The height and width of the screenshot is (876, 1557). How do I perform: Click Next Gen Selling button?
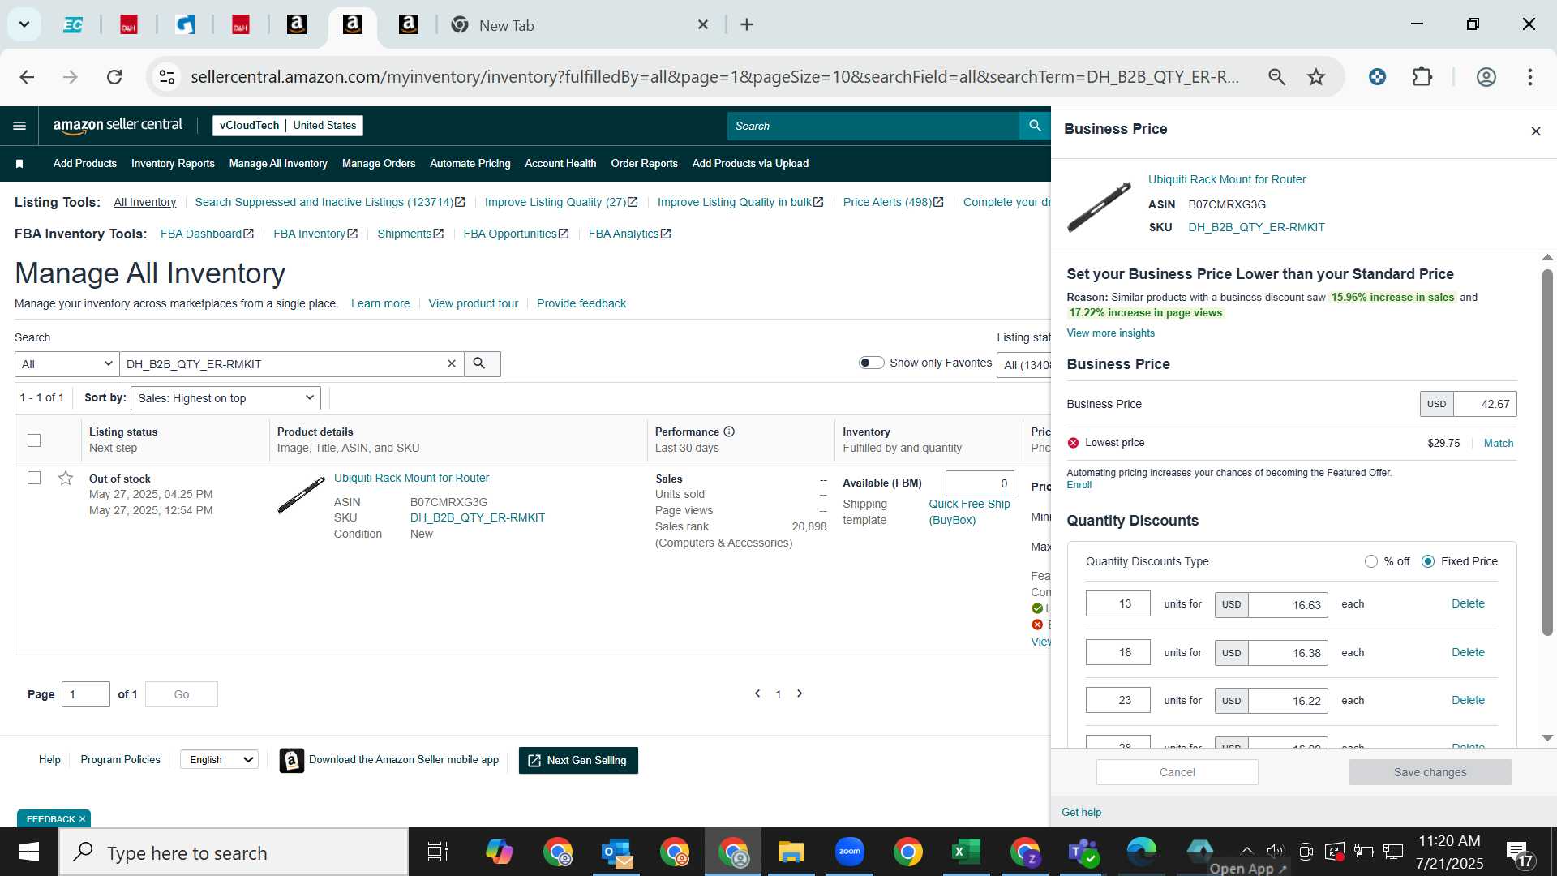point(578,761)
